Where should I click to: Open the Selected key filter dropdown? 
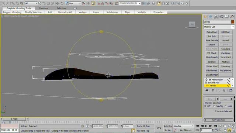[184, 126]
